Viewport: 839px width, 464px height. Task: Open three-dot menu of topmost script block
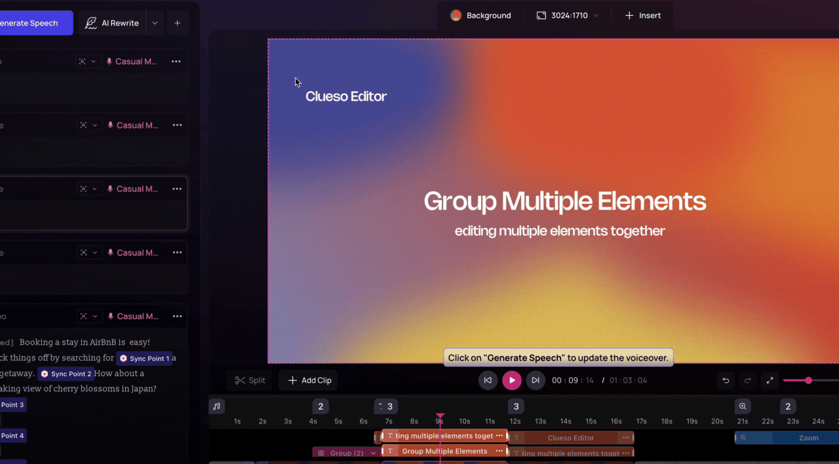176,62
